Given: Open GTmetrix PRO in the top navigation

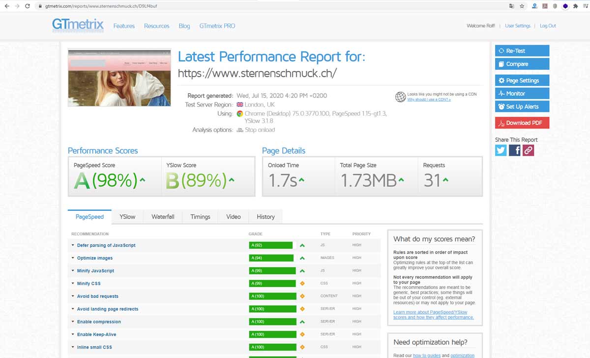Looking at the screenshot, I should (217, 26).
